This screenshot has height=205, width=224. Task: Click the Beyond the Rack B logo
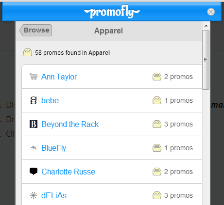coord(34,124)
